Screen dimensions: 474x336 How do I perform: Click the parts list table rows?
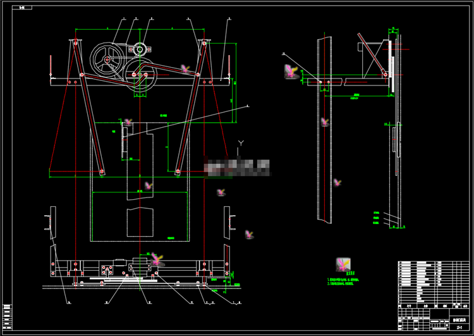click(x=434, y=282)
